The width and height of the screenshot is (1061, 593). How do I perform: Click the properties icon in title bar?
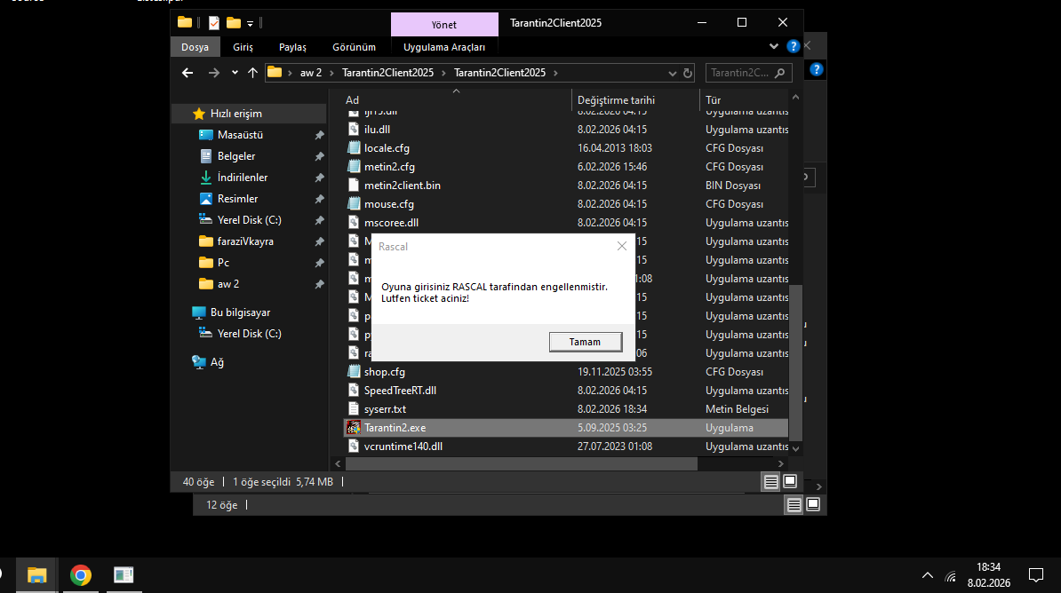coord(214,23)
